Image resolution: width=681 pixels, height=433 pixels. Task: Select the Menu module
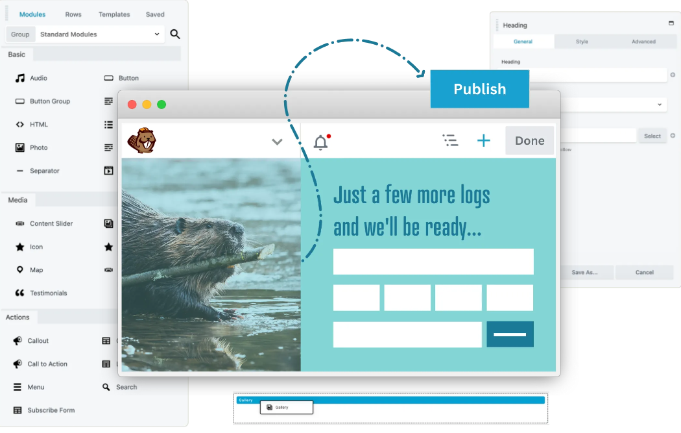pos(29,387)
